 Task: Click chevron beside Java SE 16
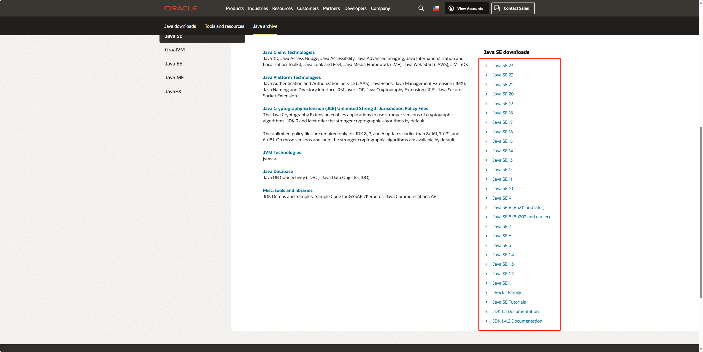point(486,132)
